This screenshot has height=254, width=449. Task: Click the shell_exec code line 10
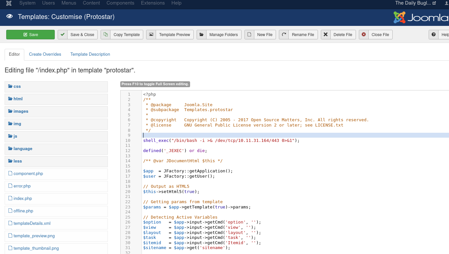(x=221, y=141)
